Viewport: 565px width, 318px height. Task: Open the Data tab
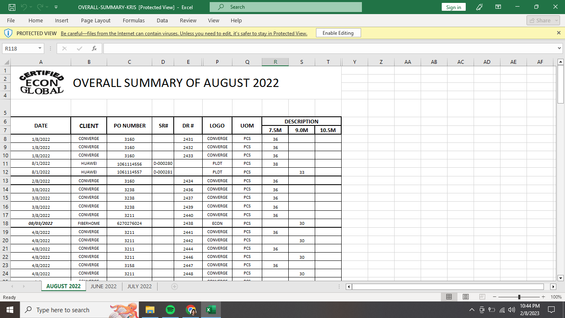[162, 20]
